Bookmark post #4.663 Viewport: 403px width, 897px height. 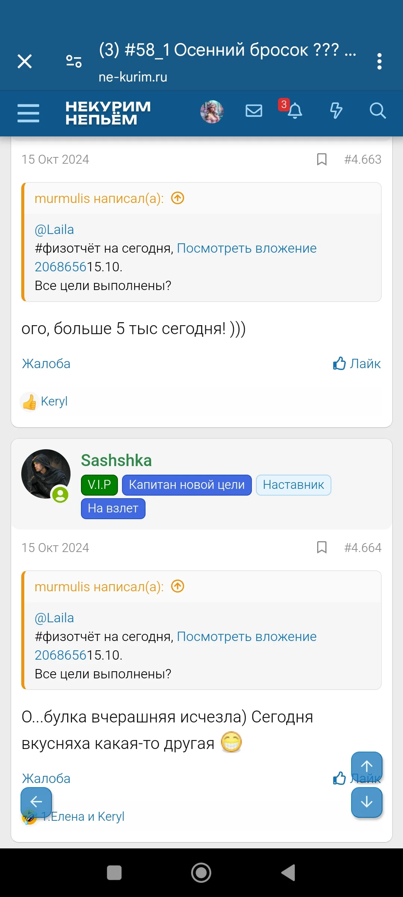(322, 159)
